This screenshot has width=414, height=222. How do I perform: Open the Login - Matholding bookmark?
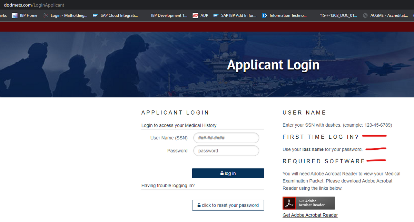pos(65,15)
